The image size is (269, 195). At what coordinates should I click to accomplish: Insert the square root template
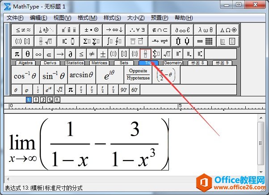point(167,54)
